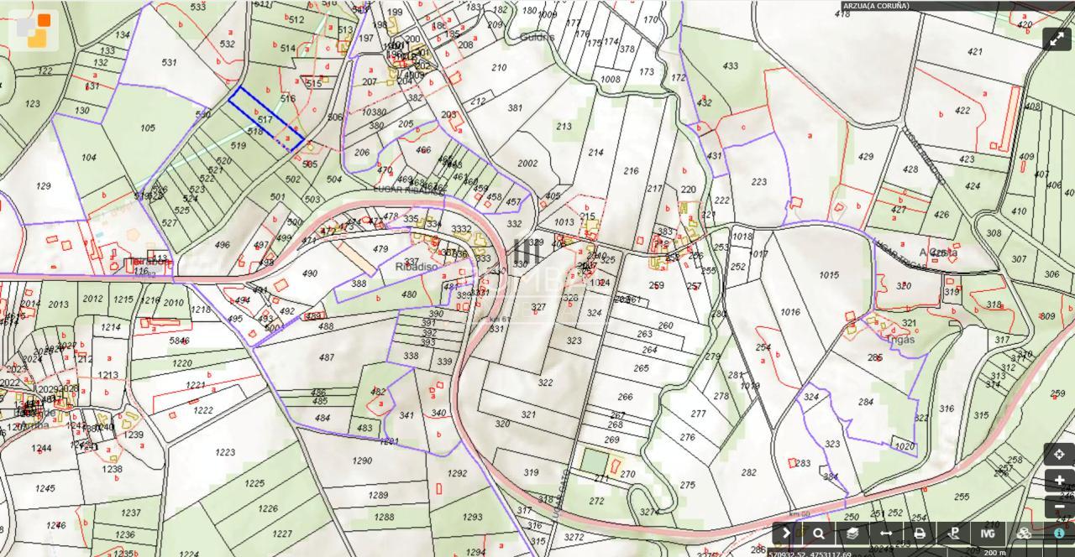Image resolution: width=1075 pixels, height=557 pixels.
Task: Click parcel number 381 on the map
Action: coord(515,107)
